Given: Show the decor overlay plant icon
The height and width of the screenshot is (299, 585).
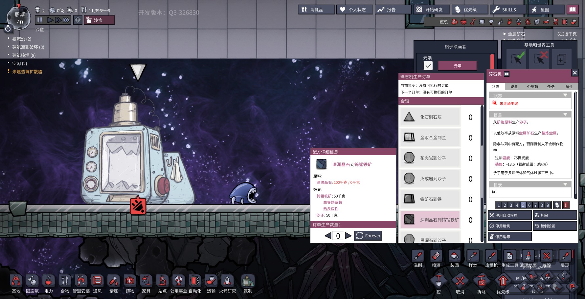Looking at the screenshot, I should pyautogui.click(x=519, y=22).
